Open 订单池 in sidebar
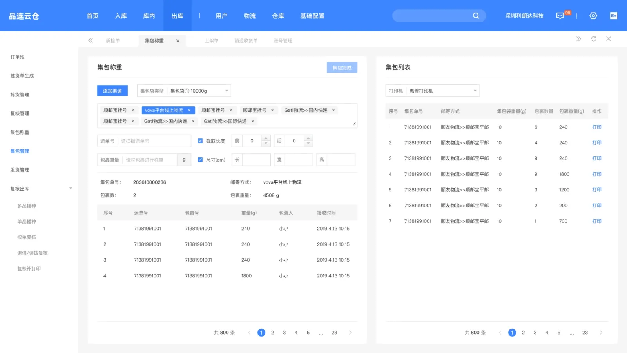The height and width of the screenshot is (353, 627). coord(18,57)
